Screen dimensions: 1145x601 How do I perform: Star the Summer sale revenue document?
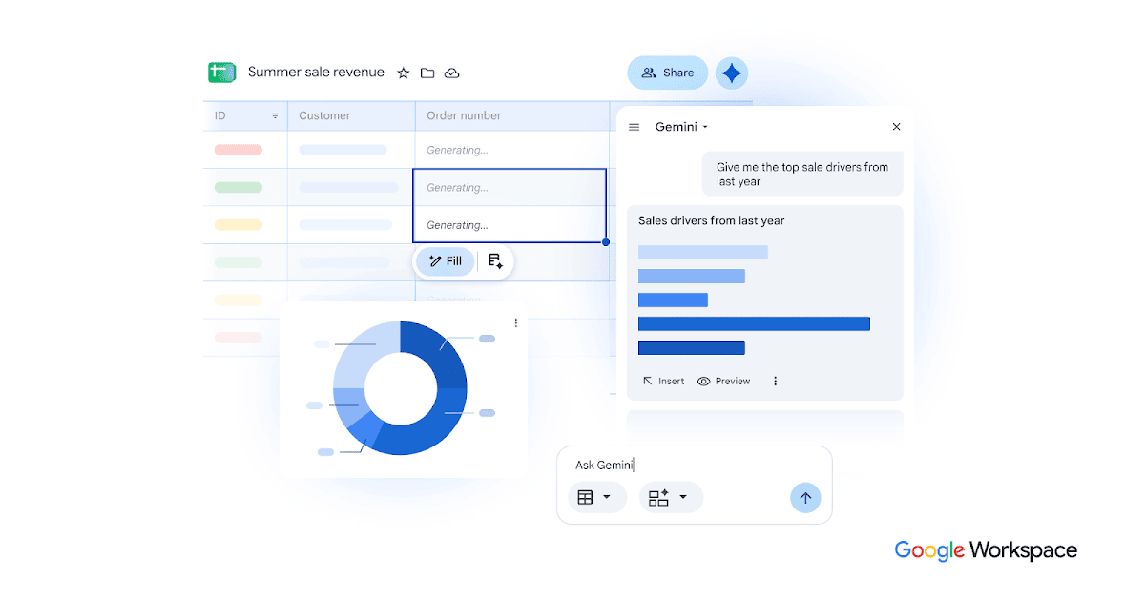click(x=403, y=73)
